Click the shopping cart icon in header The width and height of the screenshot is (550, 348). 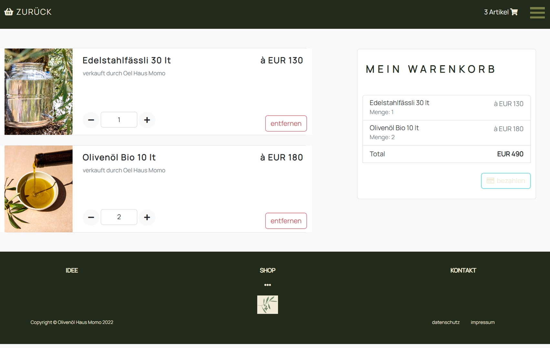click(x=514, y=12)
